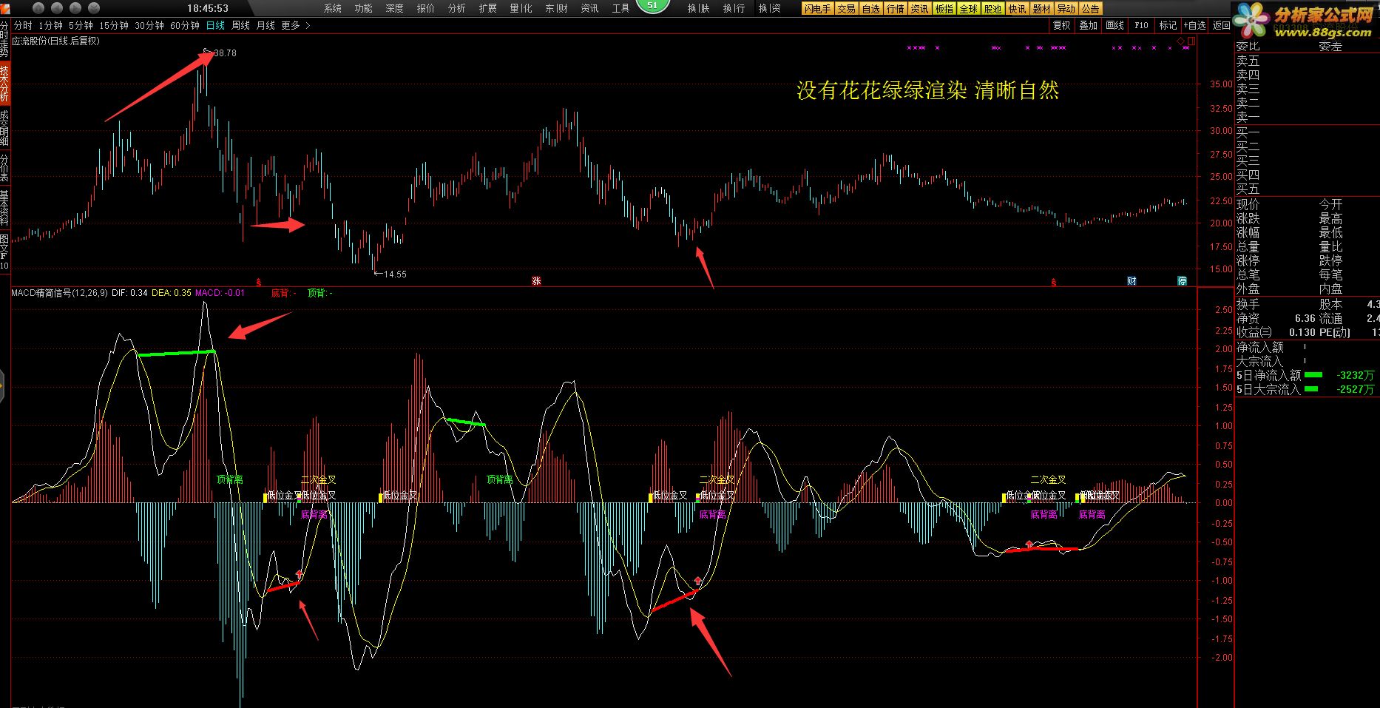Click the 标记 mark button
This screenshot has height=708, width=1380.
tap(1168, 25)
